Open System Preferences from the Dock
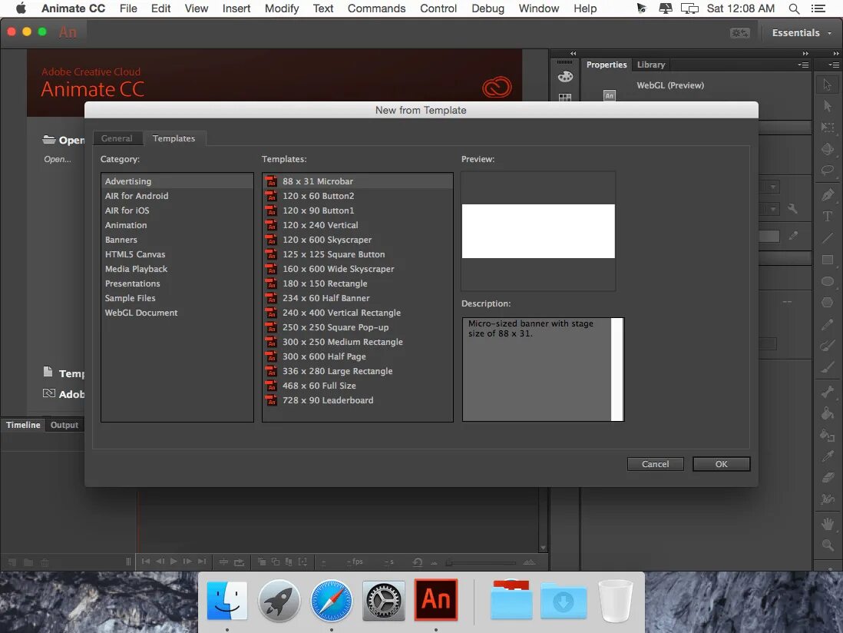Screen dimensions: 843x633 (x=383, y=601)
